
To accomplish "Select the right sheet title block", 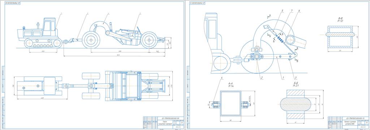I will [348, 122].
